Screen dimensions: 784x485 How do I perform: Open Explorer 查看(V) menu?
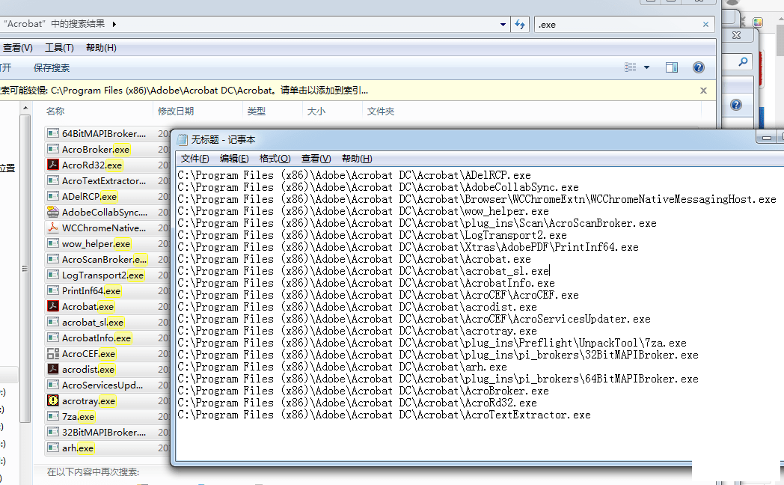point(17,47)
